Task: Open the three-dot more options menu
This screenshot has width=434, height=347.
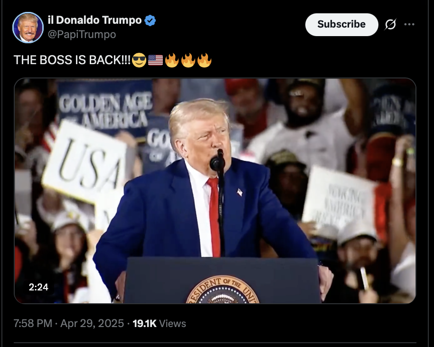Action: (x=409, y=24)
